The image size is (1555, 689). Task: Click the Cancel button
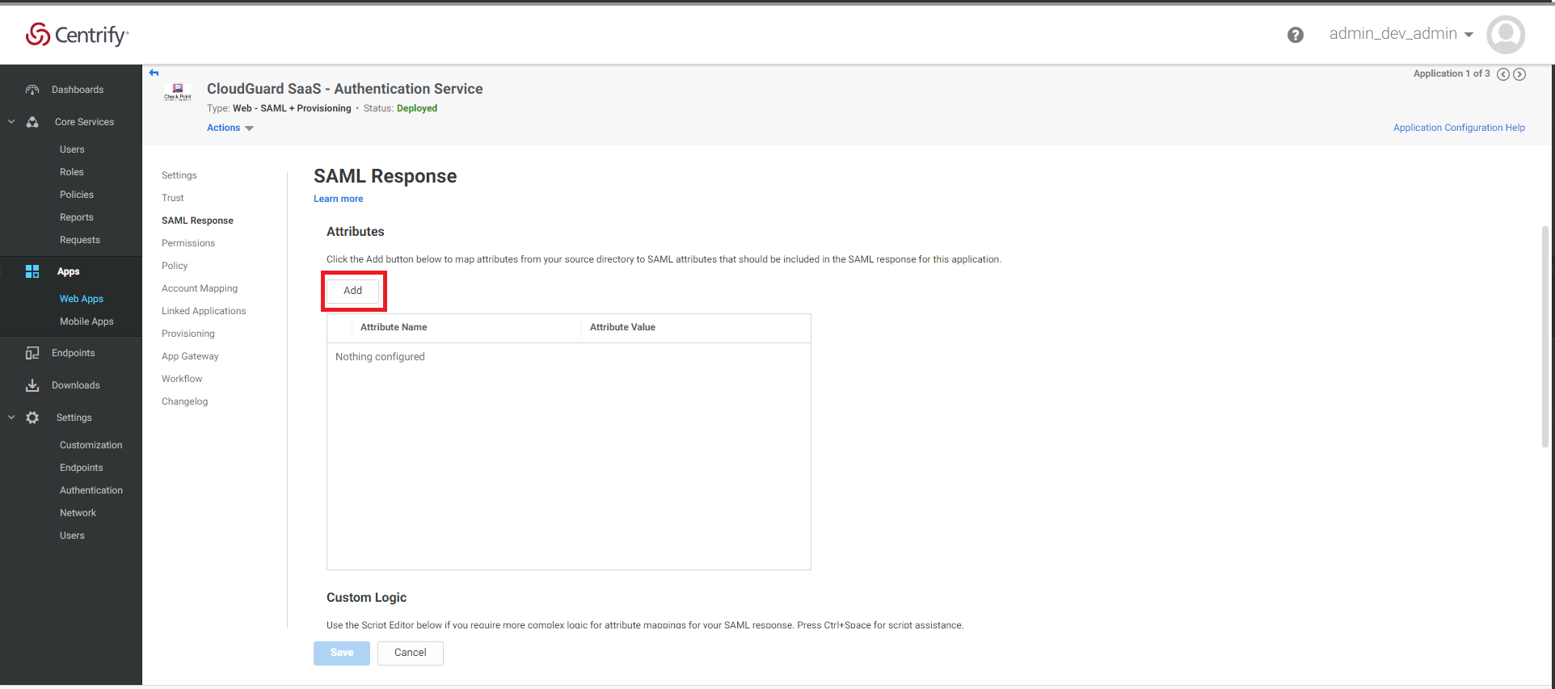pos(411,653)
